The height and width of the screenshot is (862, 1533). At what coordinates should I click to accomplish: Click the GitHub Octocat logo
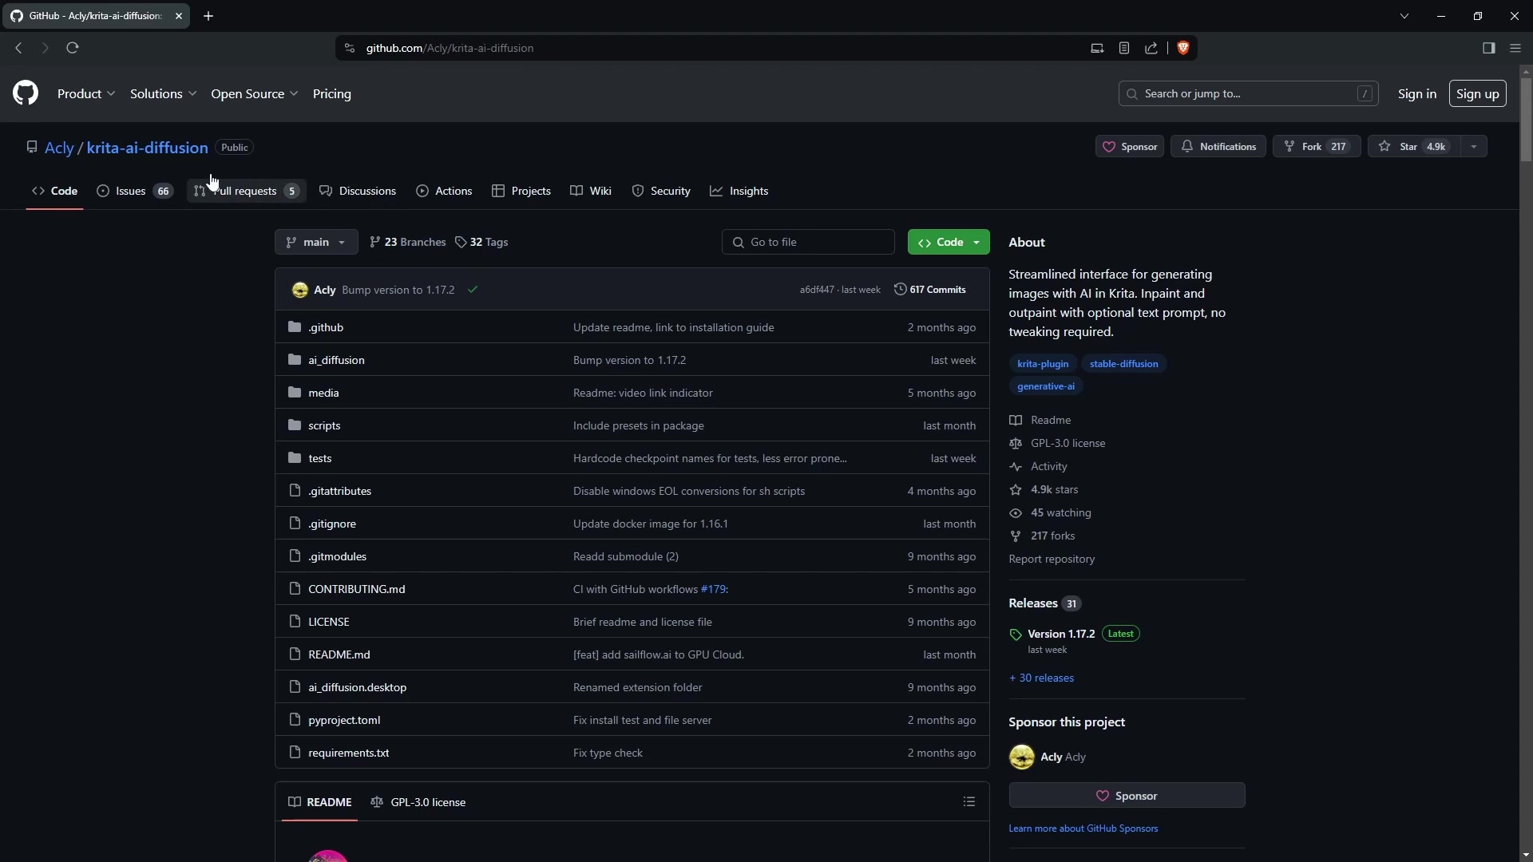26,93
